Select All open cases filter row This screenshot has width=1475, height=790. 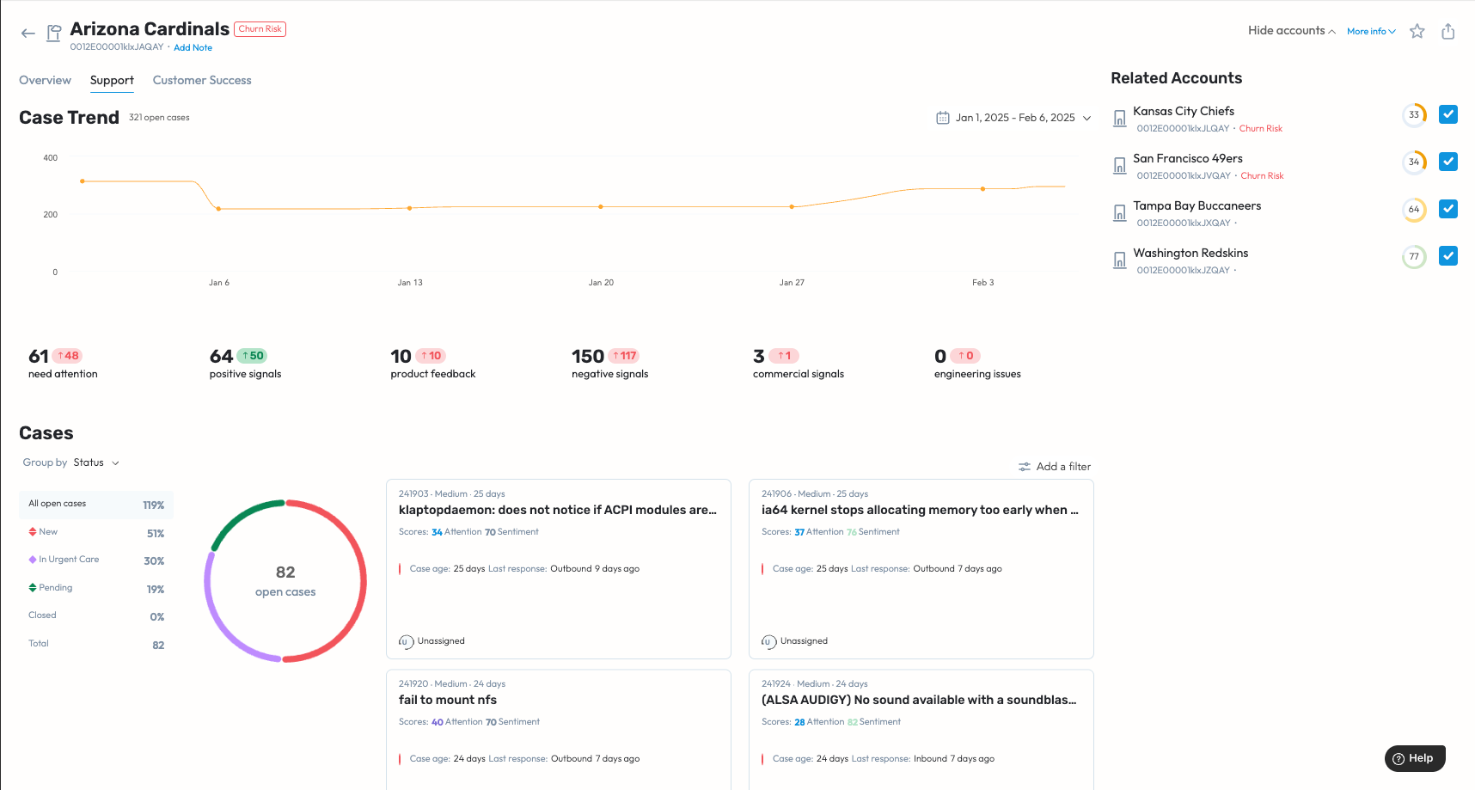(96, 505)
